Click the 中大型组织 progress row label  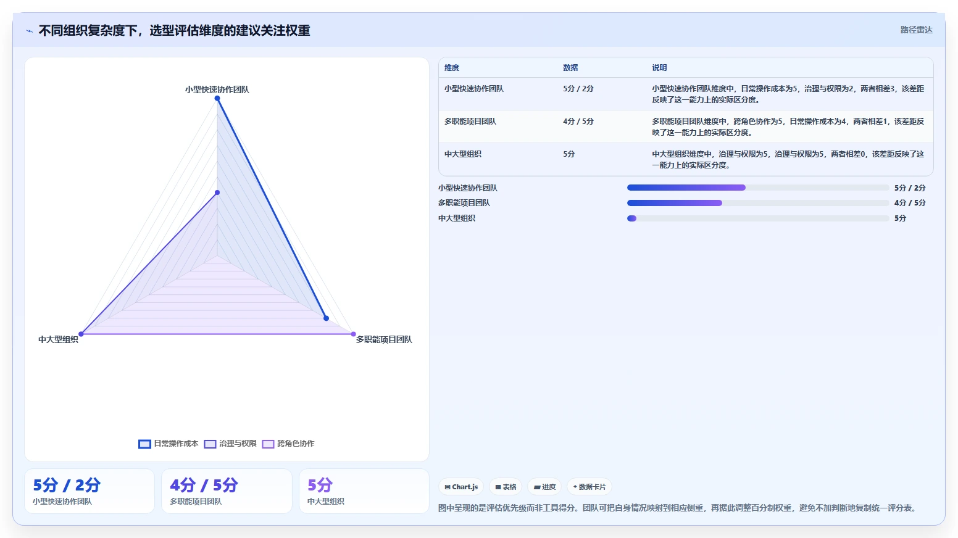click(x=457, y=218)
